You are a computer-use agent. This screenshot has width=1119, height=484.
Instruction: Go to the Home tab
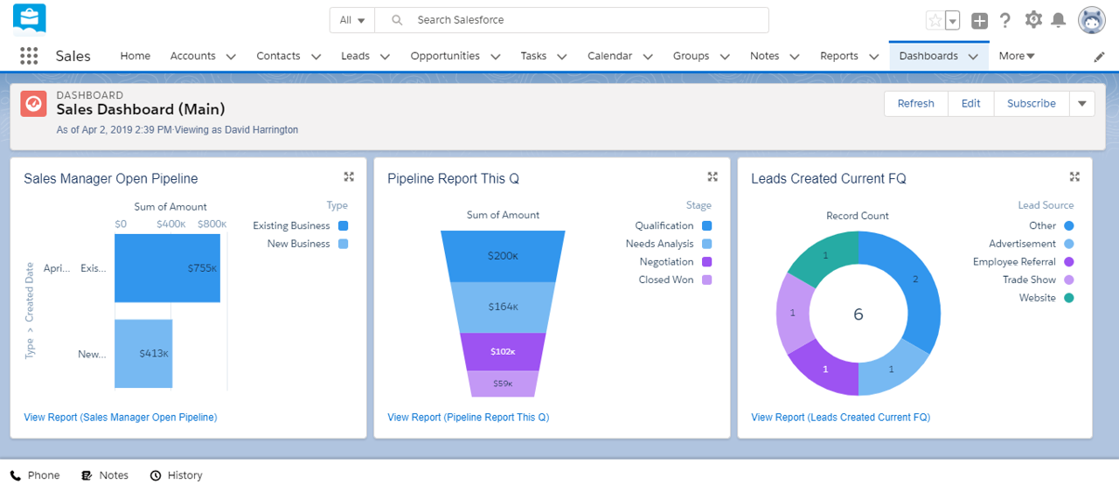coord(136,56)
